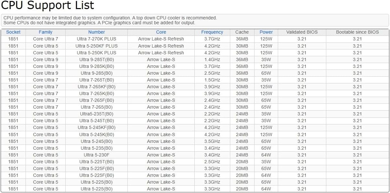Viewport: 390px width, 193px height.
Task: Click the 20MB cache cell in the Ultra 5-225T(B0) row
Action: (242, 162)
